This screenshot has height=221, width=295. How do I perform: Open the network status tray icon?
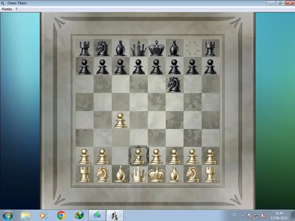256,216
